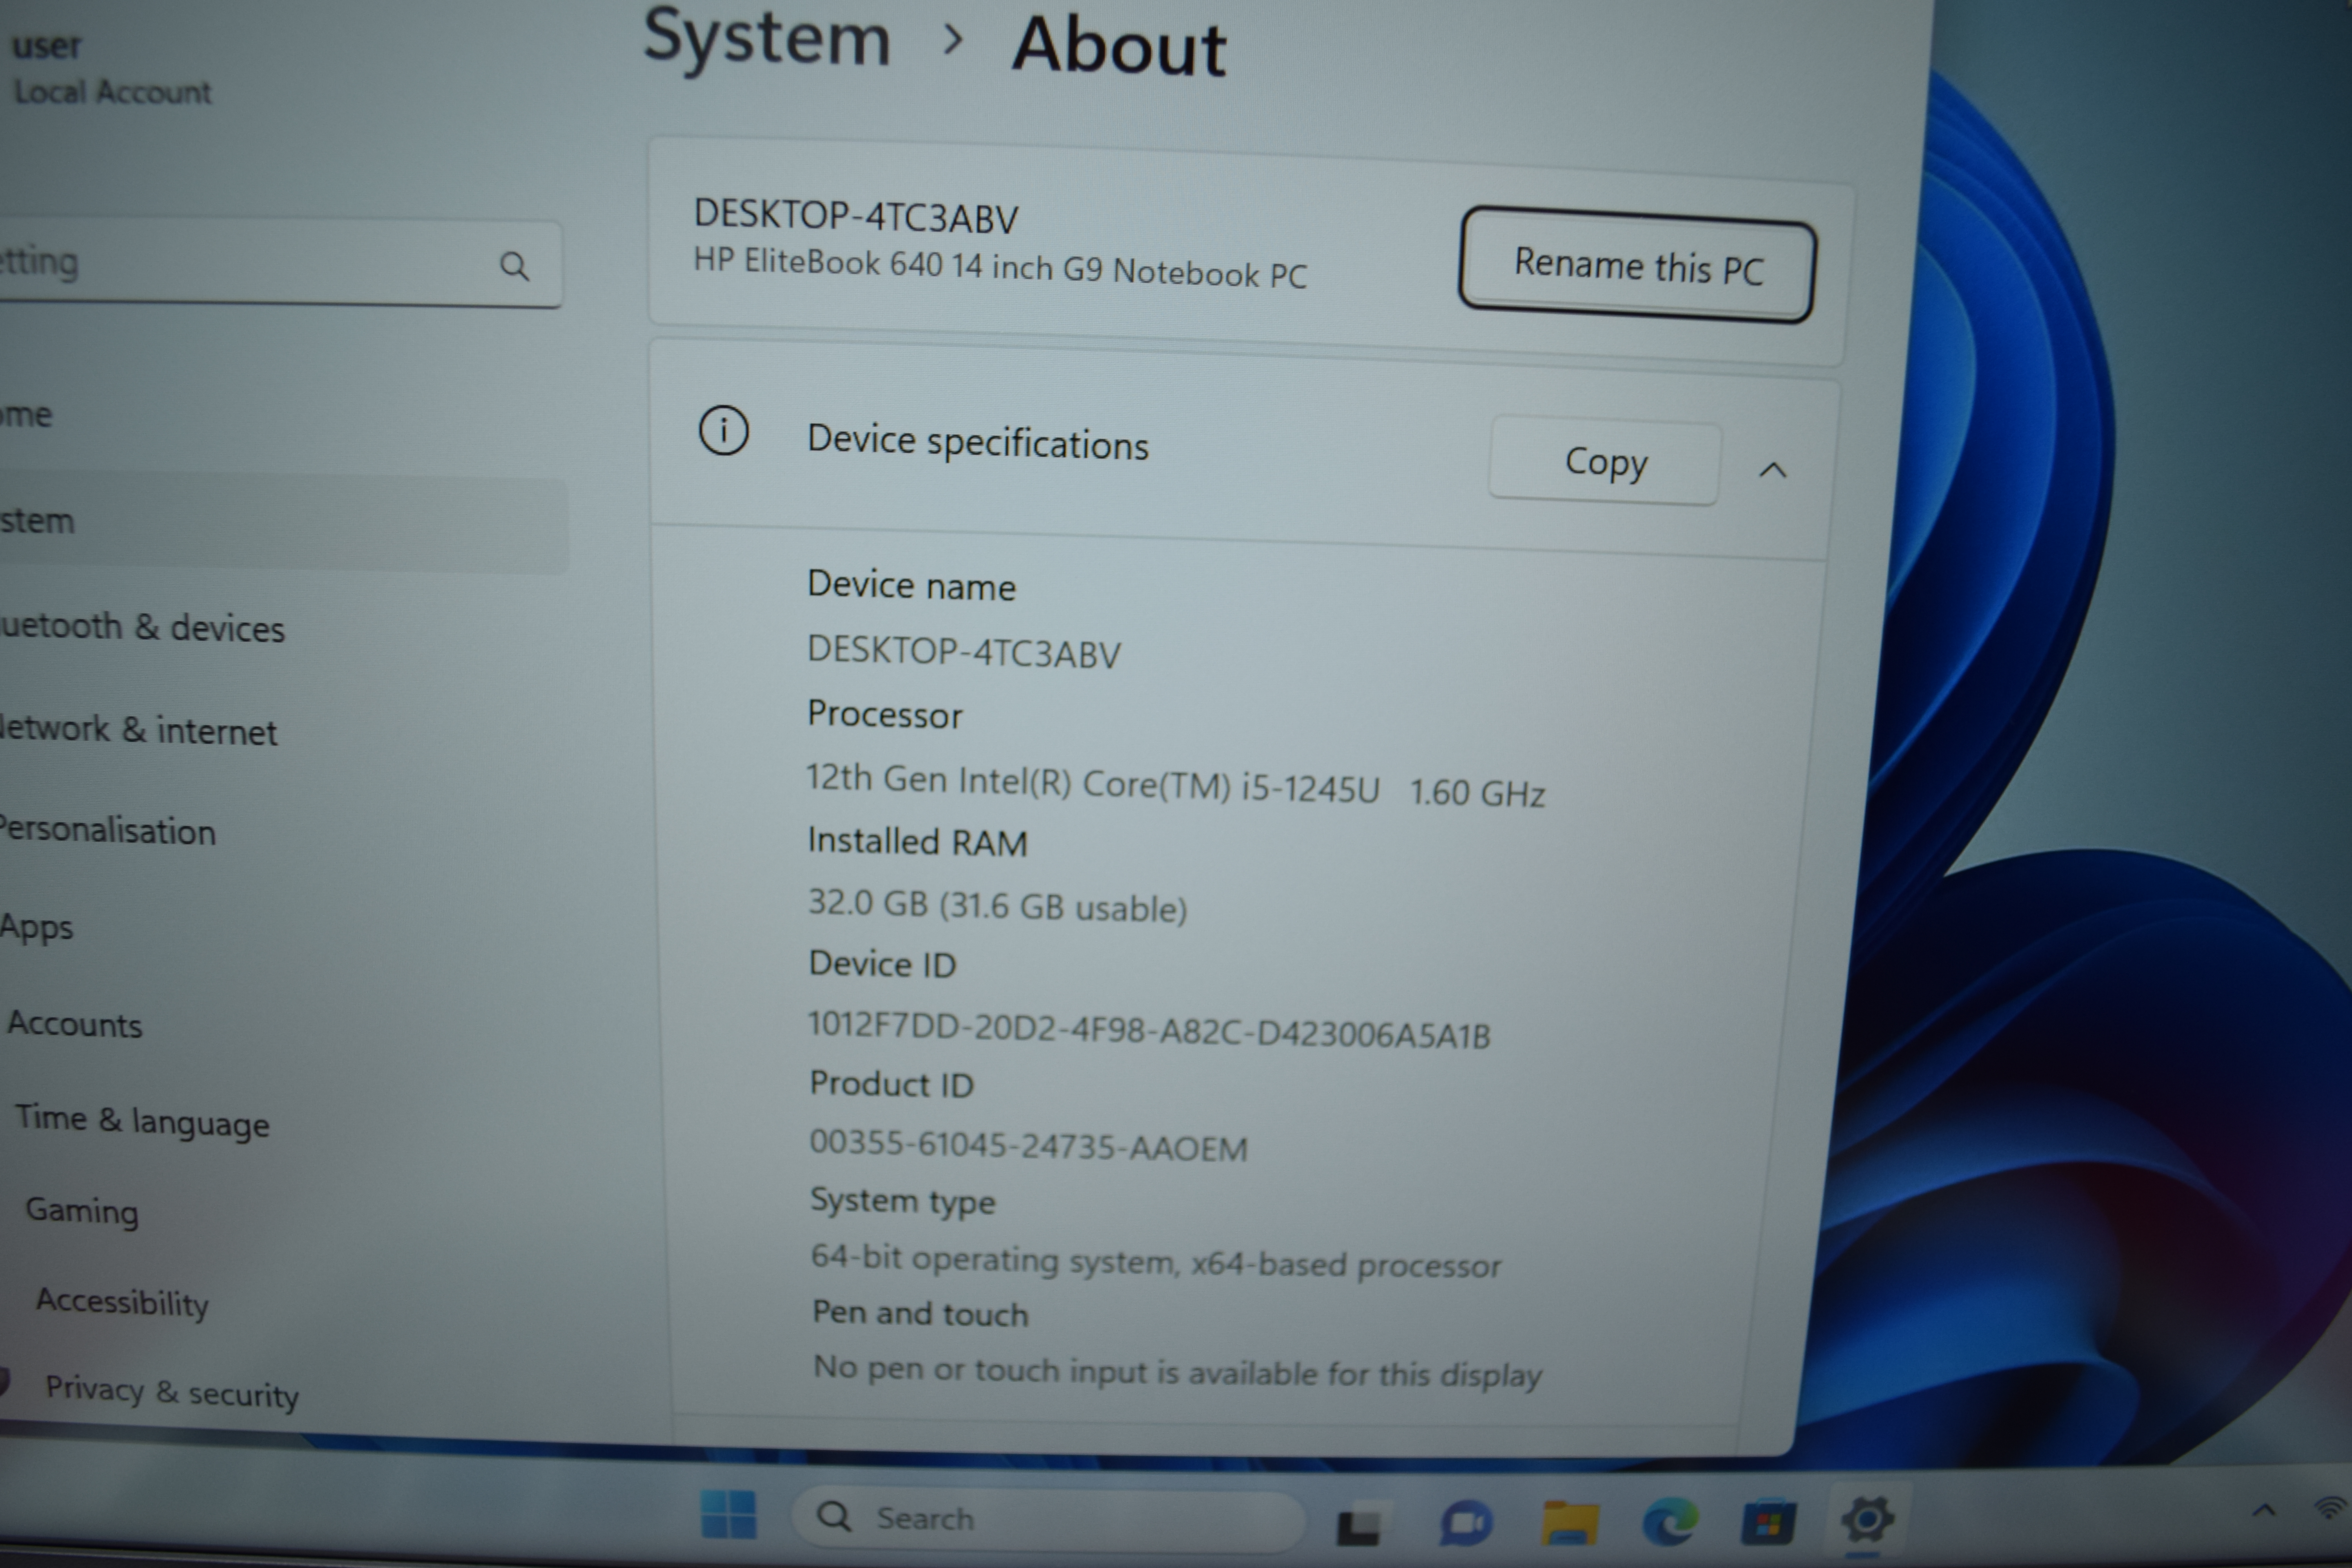
Task: Open Apps settings
Action: point(37,927)
